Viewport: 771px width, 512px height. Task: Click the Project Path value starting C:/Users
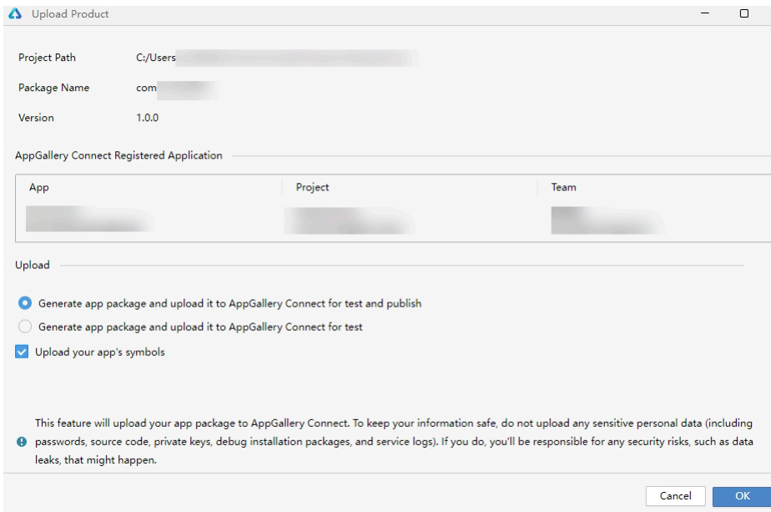tap(277, 58)
